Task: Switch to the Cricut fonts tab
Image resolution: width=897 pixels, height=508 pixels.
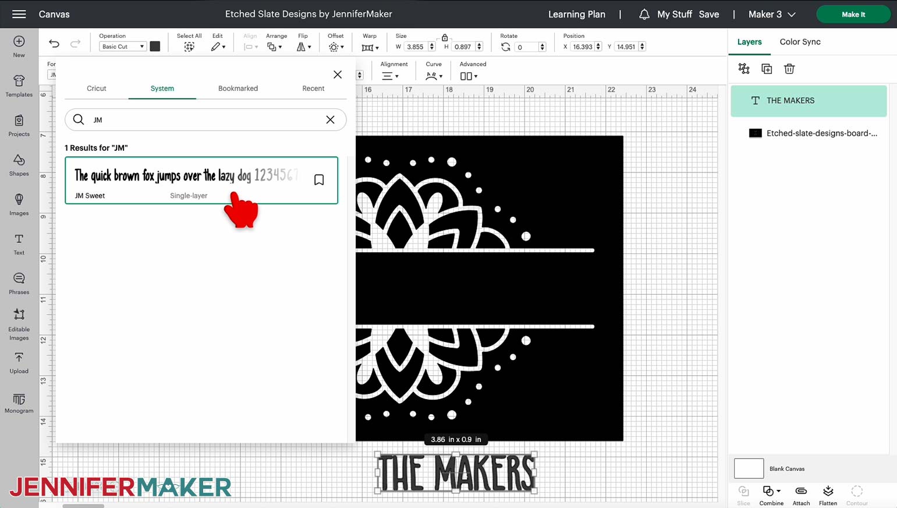Action: pyautogui.click(x=97, y=89)
